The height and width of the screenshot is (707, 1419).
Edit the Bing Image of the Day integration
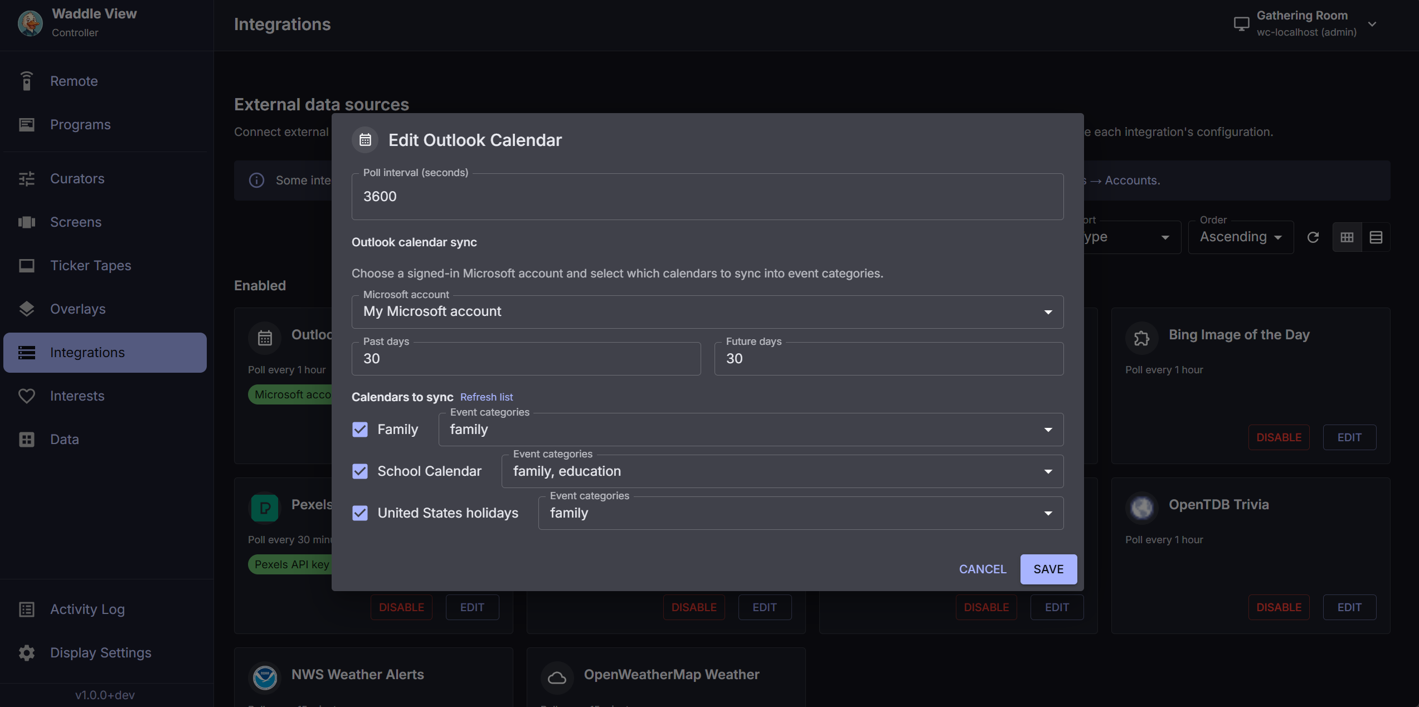tap(1349, 437)
